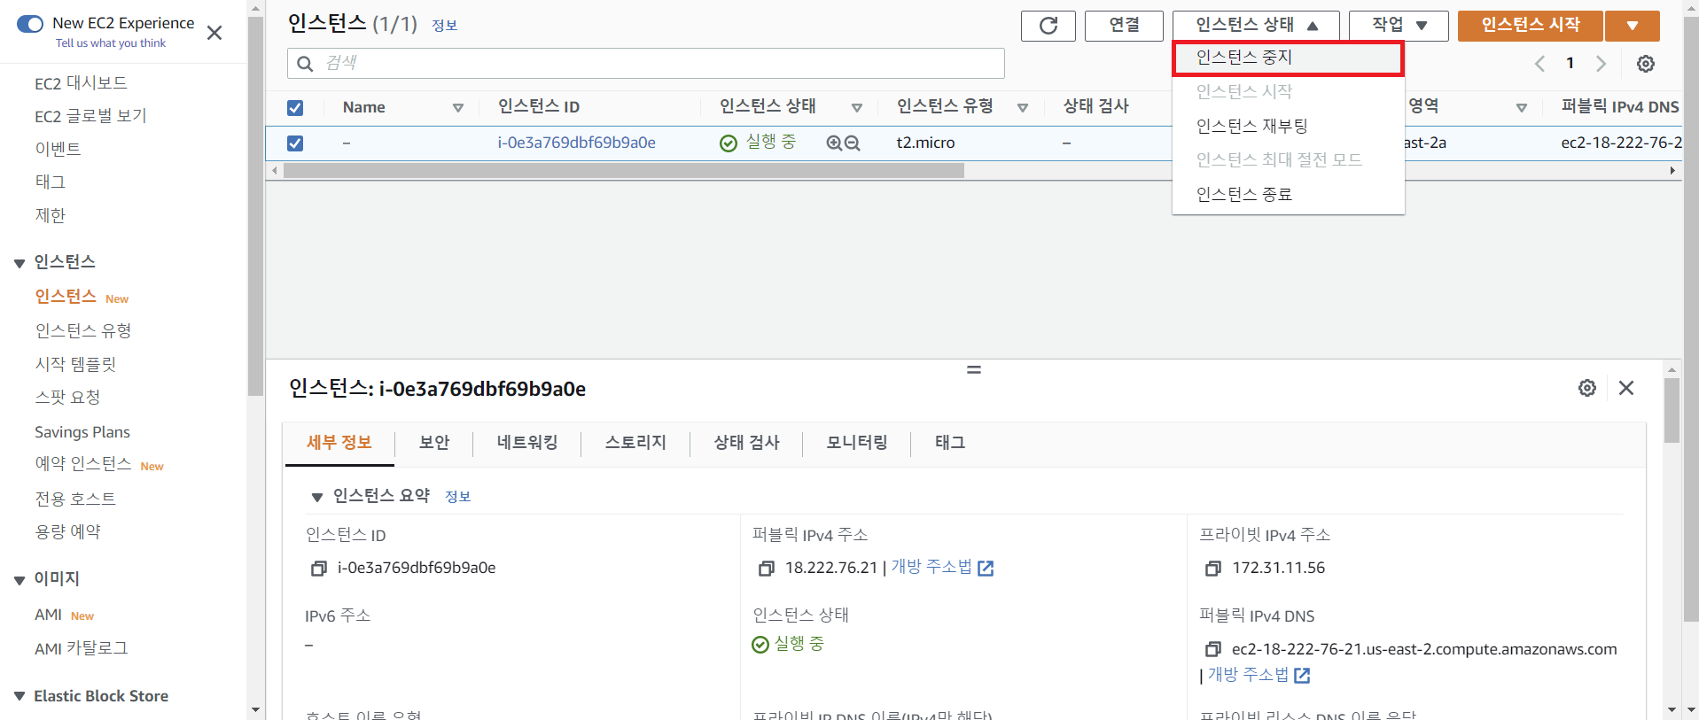Open 전용 호스트 in the sidebar
The height and width of the screenshot is (720, 1699).
pos(75,499)
